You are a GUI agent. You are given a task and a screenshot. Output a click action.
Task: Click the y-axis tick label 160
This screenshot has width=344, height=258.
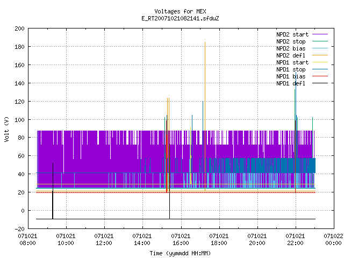19,65
